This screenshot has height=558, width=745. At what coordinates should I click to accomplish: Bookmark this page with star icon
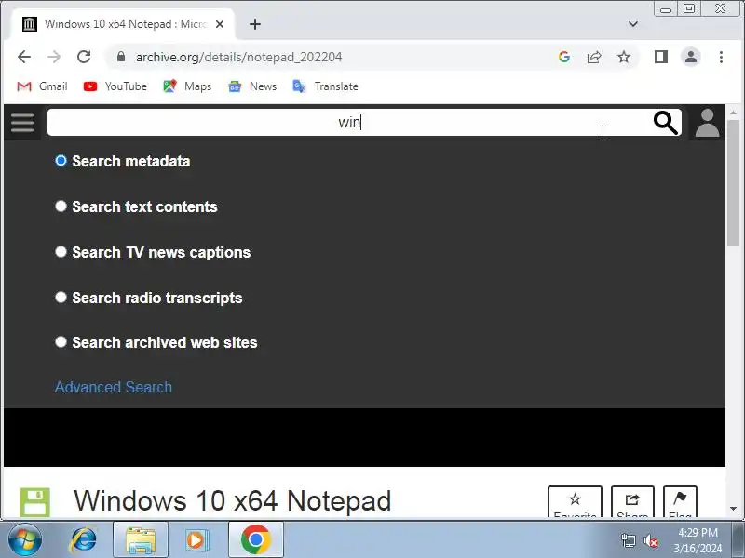tap(624, 57)
